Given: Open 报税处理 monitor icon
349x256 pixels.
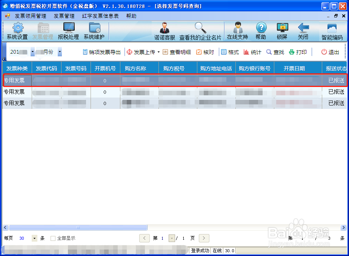Looking at the screenshot, I should (x=69, y=28).
